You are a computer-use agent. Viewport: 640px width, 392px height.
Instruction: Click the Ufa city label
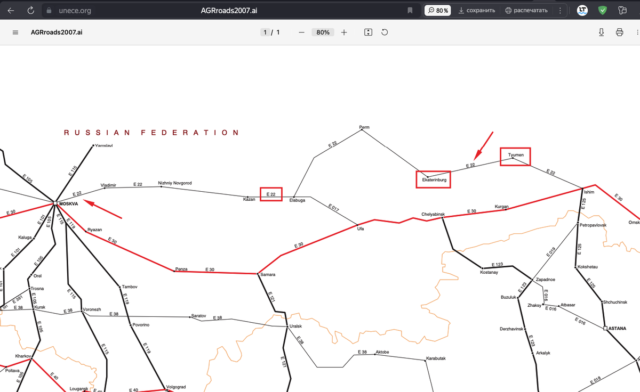tap(361, 228)
